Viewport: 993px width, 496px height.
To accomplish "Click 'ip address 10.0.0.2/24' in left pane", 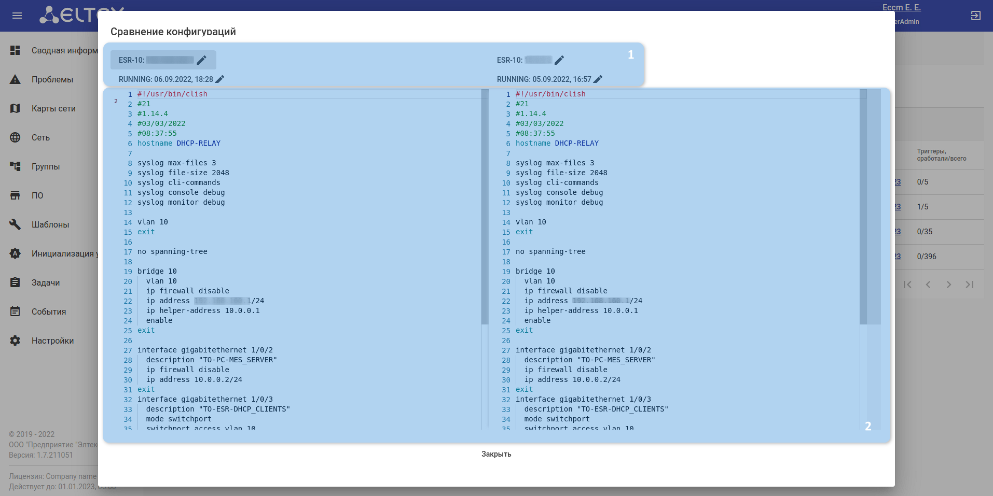I will (x=194, y=379).
